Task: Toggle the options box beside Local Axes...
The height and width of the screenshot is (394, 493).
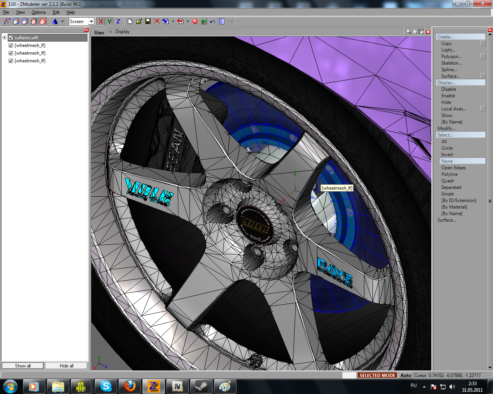Action: pos(483,109)
